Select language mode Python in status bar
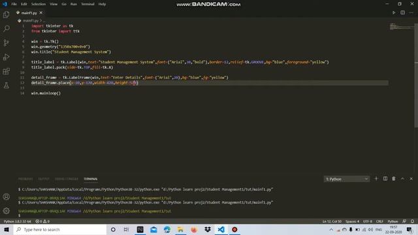 (x=393, y=221)
